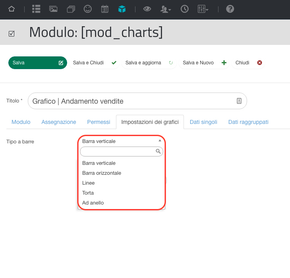Select Barra orizzontale option
This screenshot has height=278, width=290.
click(122, 173)
